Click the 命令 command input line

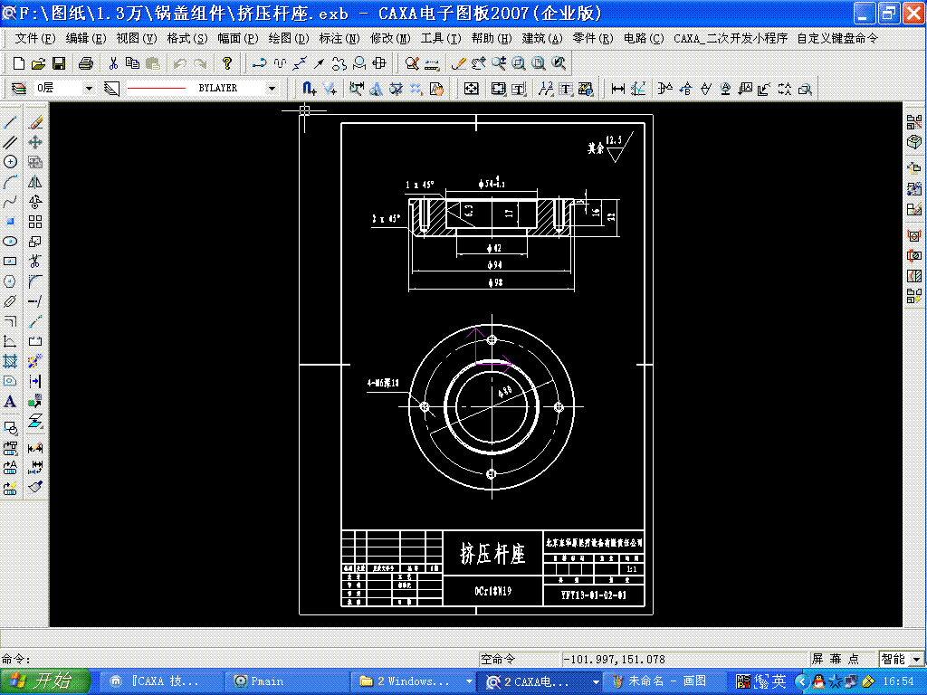pyautogui.click(x=236, y=659)
